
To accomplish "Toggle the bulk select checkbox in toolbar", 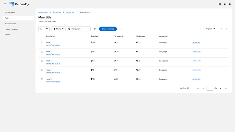I will (41, 29).
